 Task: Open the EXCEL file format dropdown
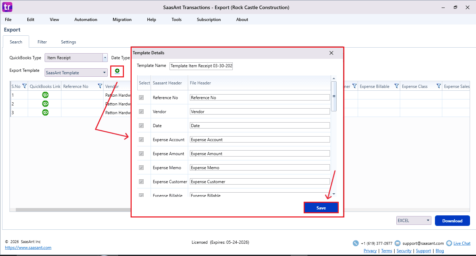414,221
